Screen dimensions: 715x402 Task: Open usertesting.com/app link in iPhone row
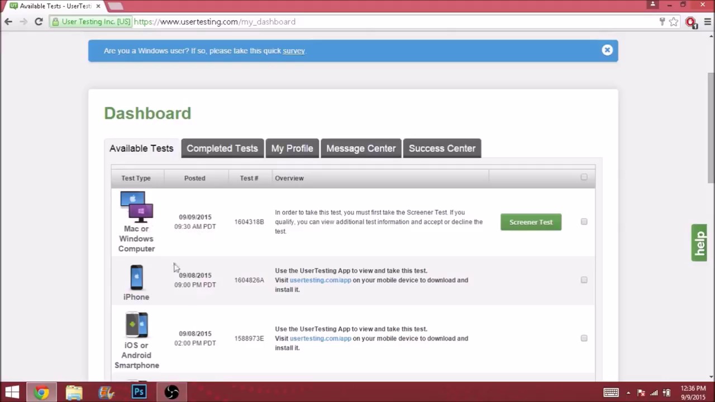pos(320,280)
